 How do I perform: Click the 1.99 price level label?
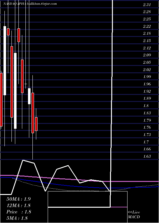147,76
